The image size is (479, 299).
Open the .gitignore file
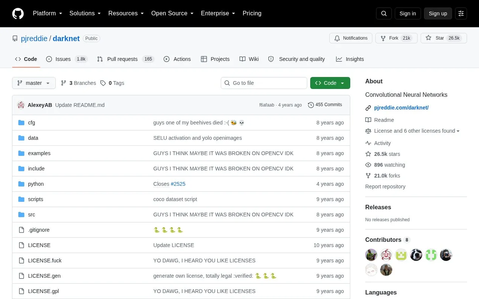pos(39,230)
